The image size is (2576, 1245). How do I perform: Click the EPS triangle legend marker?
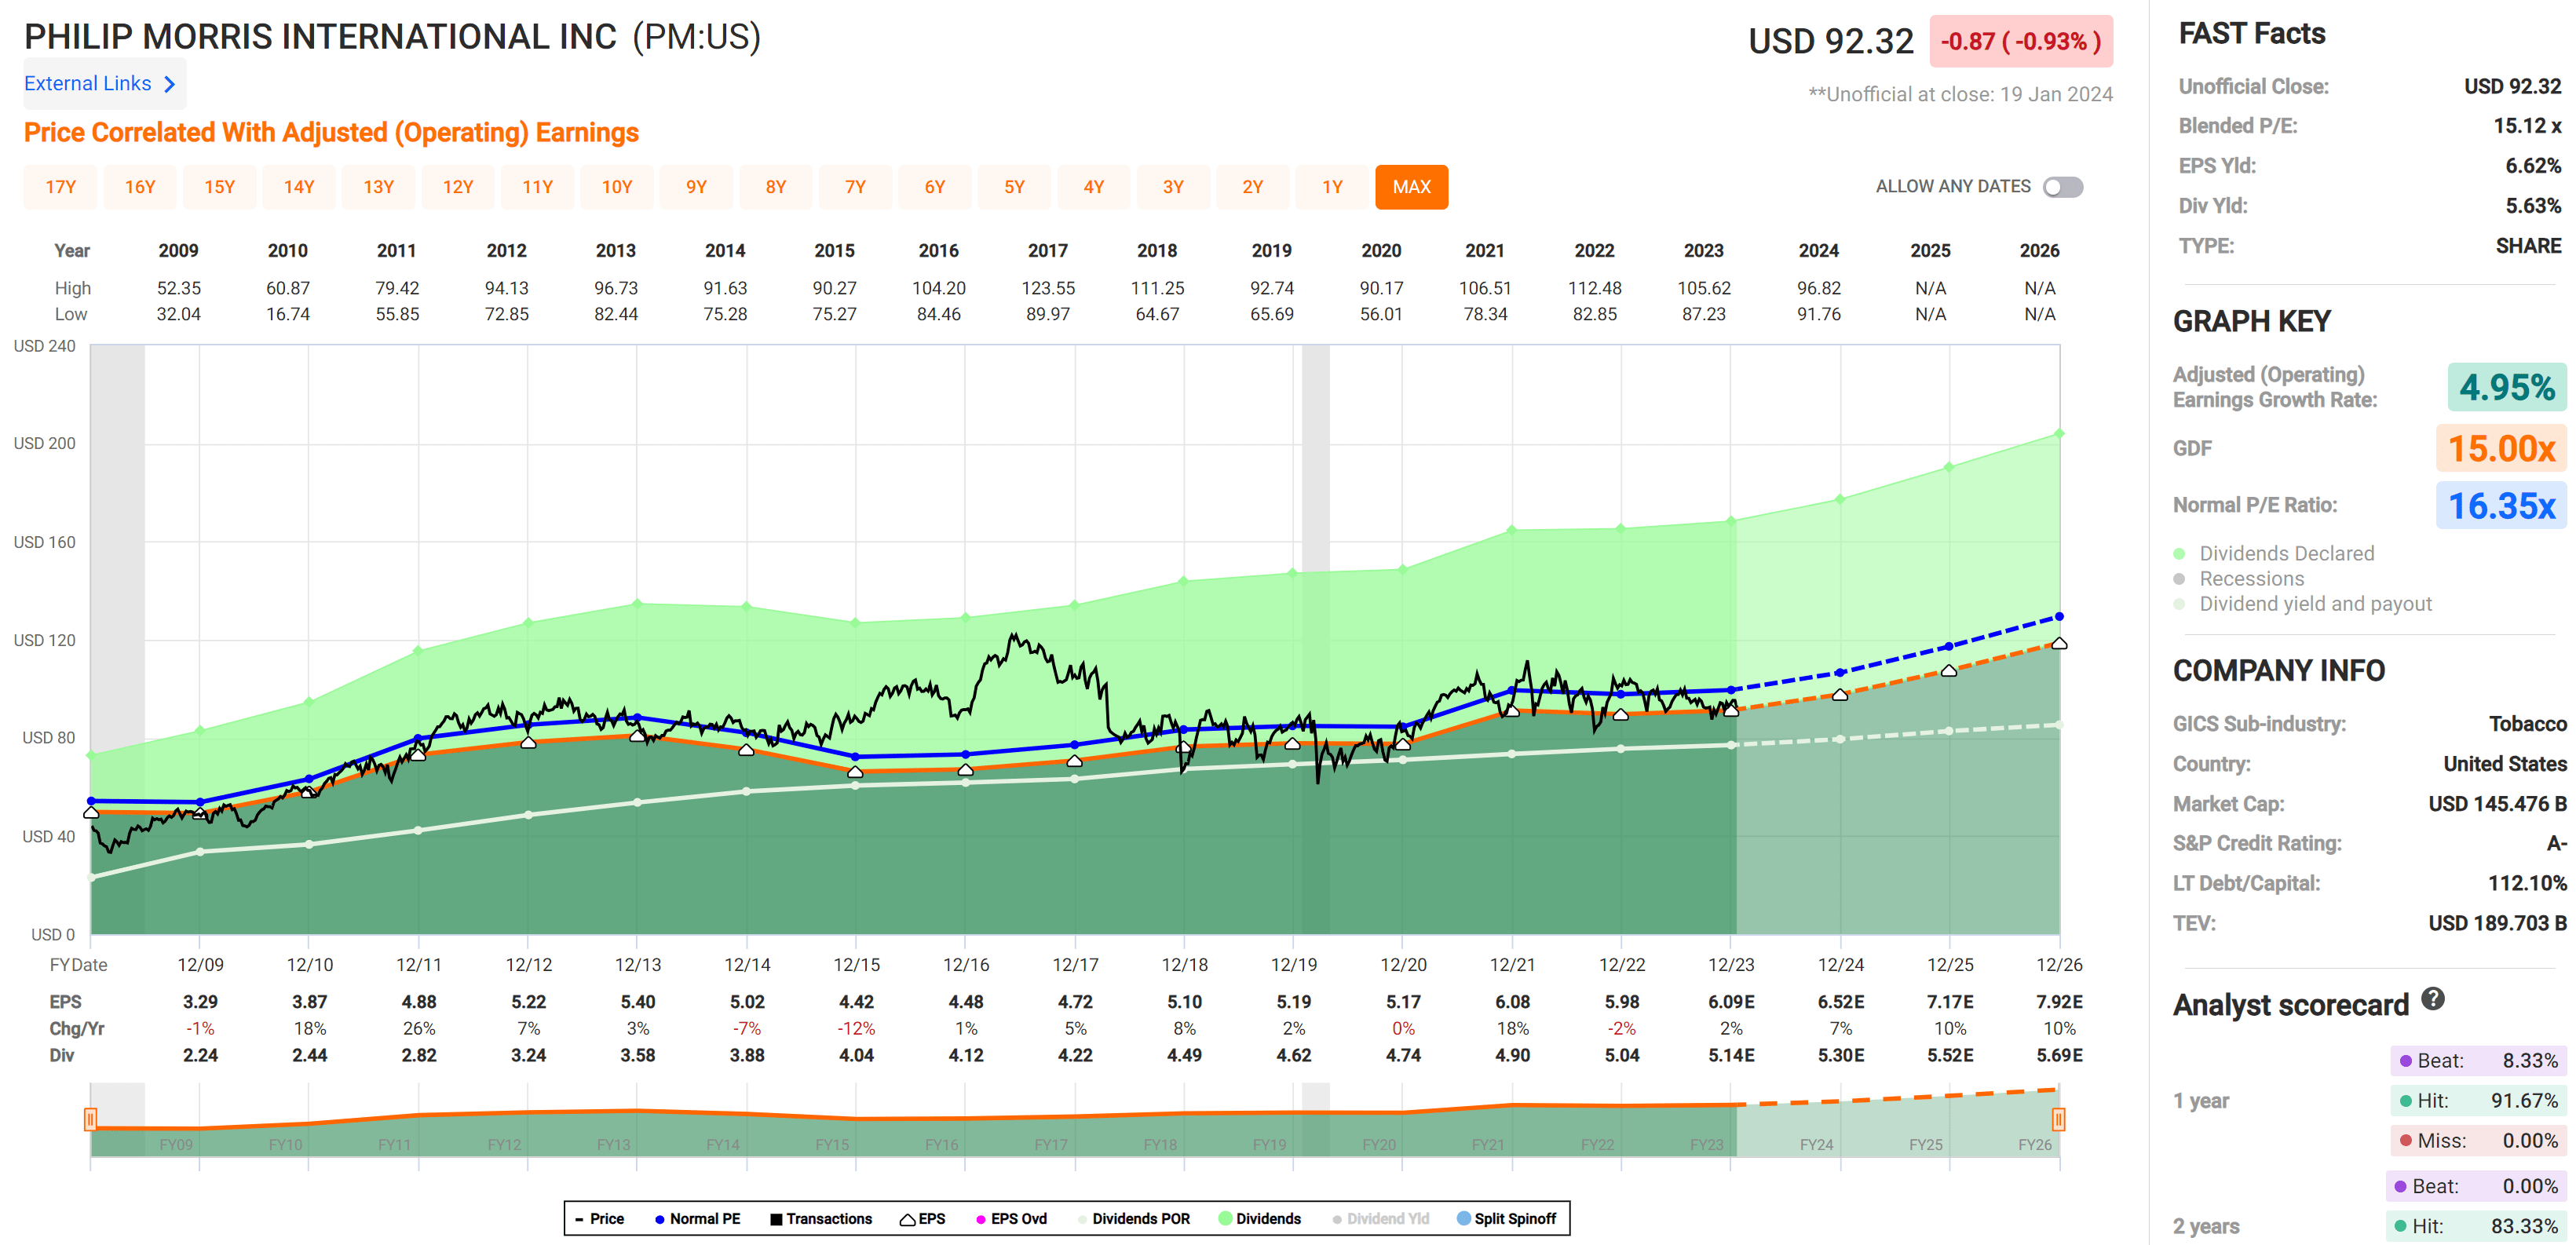[906, 1218]
